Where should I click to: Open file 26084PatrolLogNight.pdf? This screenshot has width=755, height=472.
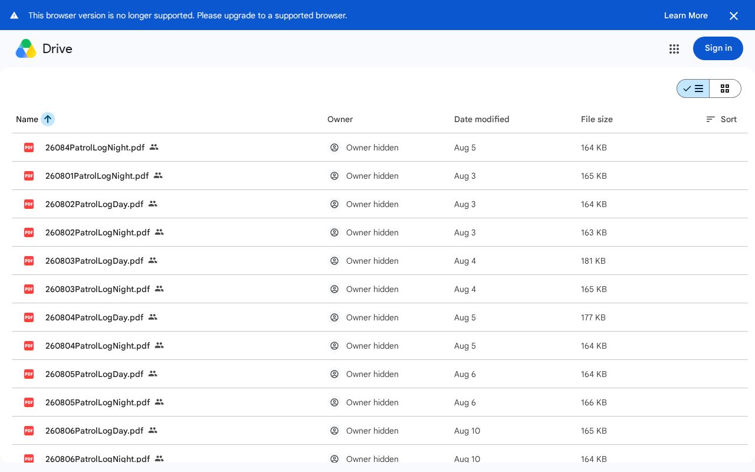coord(95,147)
